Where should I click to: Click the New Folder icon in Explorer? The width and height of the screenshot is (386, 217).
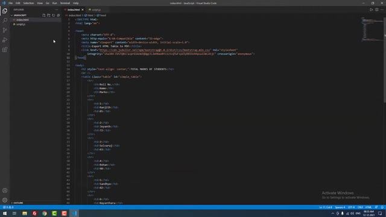[49, 15]
